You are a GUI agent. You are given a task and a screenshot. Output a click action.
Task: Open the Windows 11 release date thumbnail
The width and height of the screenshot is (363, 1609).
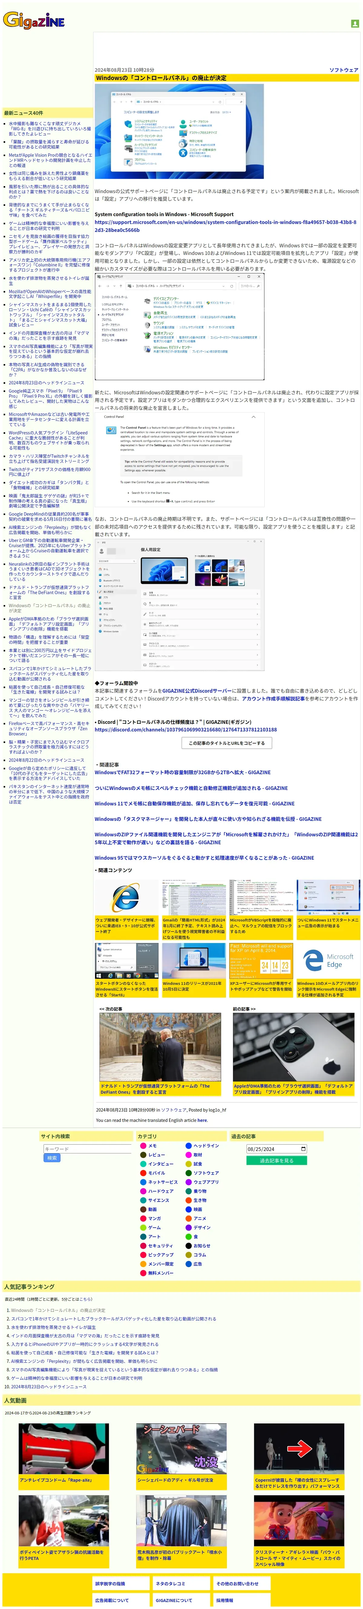[x=193, y=961]
